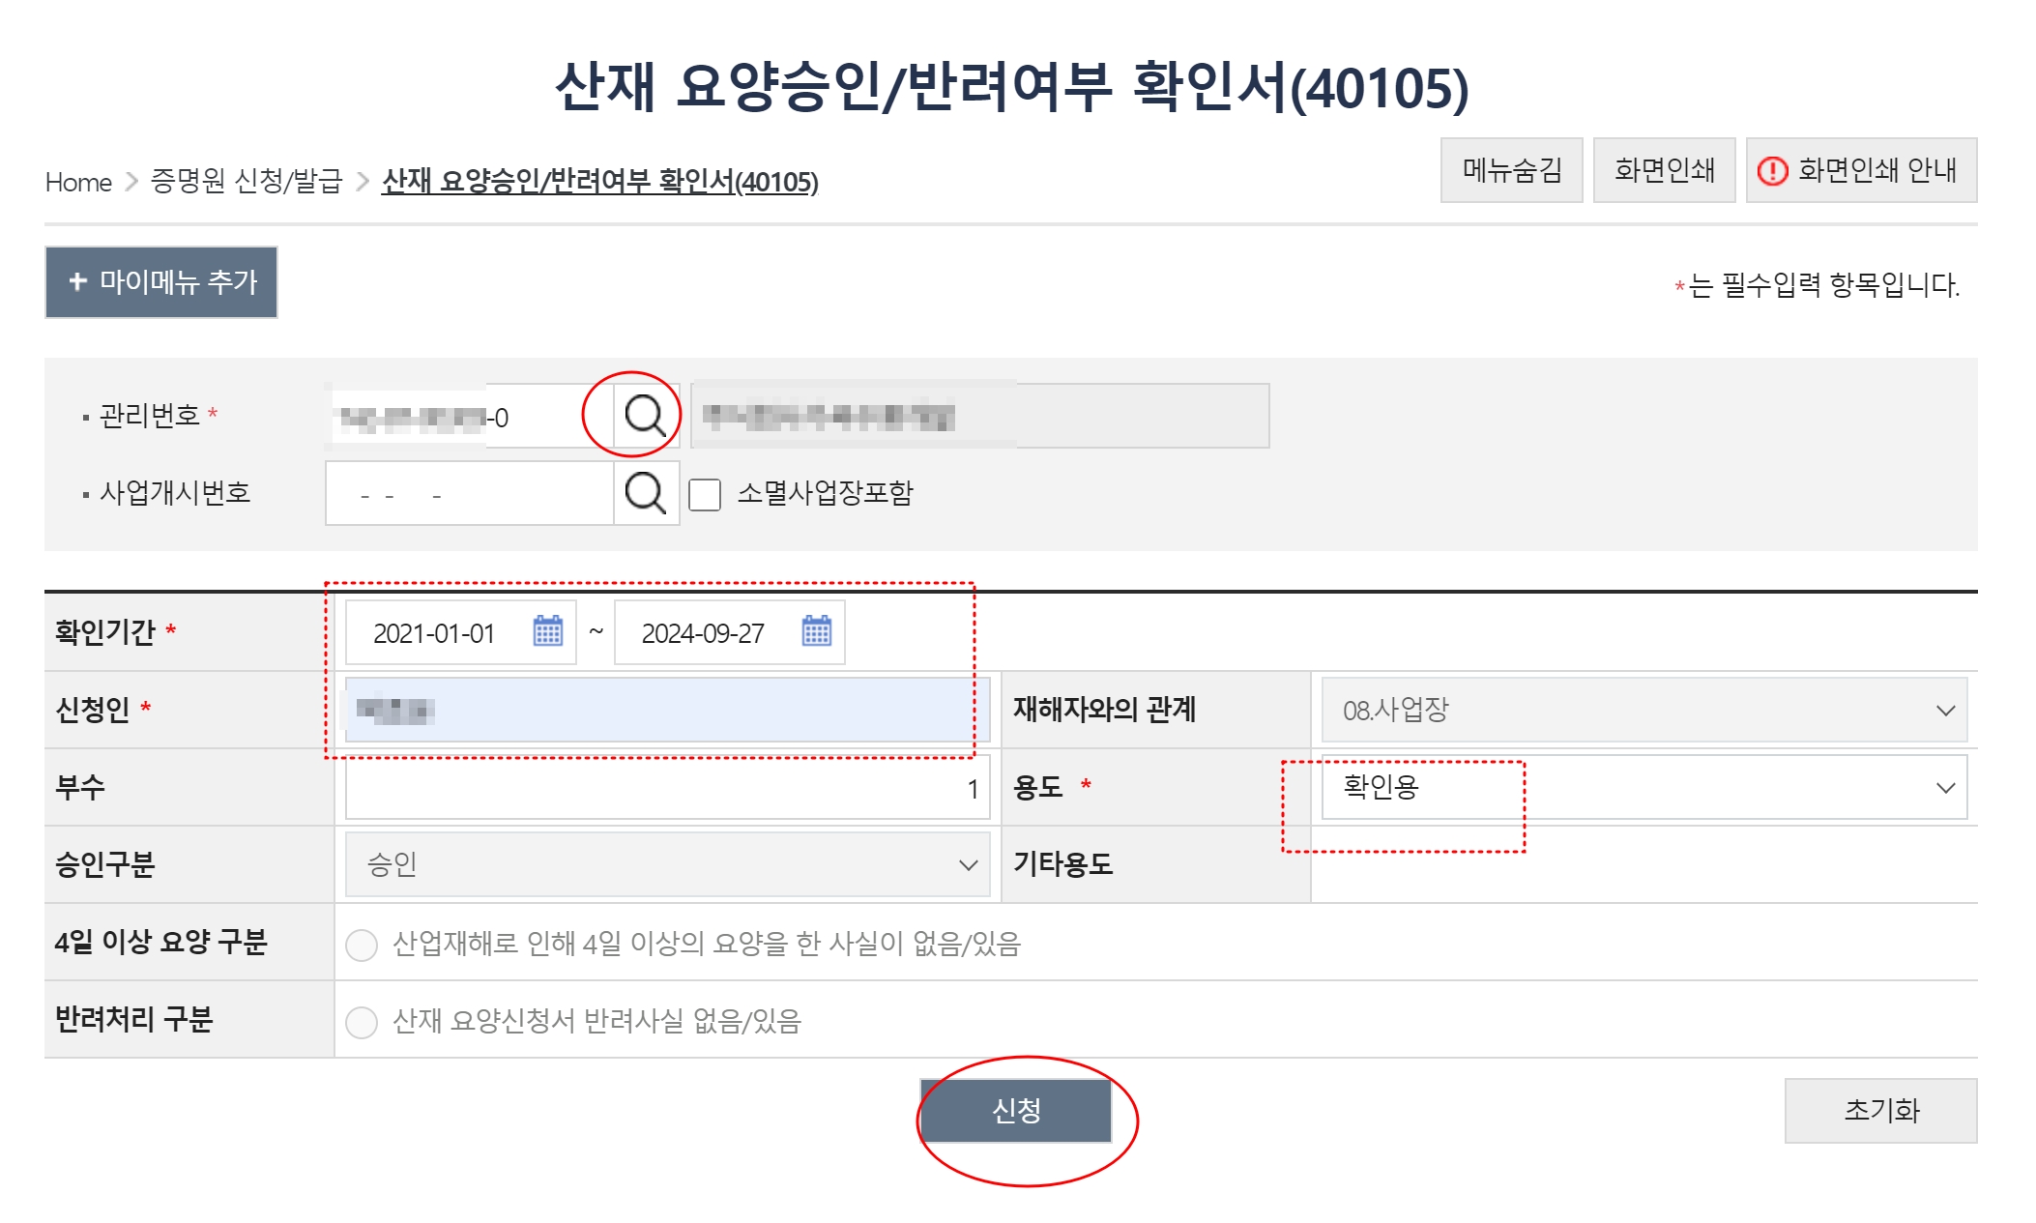Go to Home breadcrumb

pos(78,182)
